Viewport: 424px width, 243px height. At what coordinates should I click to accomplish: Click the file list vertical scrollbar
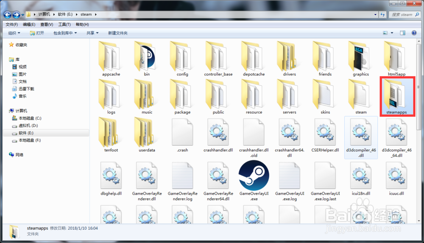pos(418,87)
